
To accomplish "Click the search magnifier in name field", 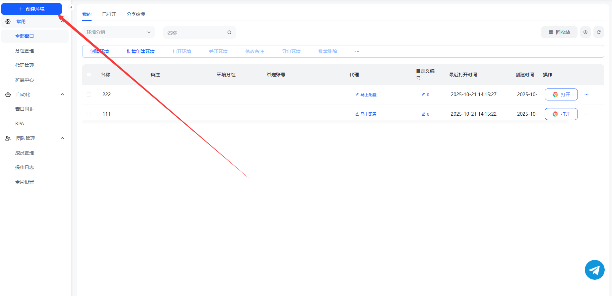I will click(229, 32).
